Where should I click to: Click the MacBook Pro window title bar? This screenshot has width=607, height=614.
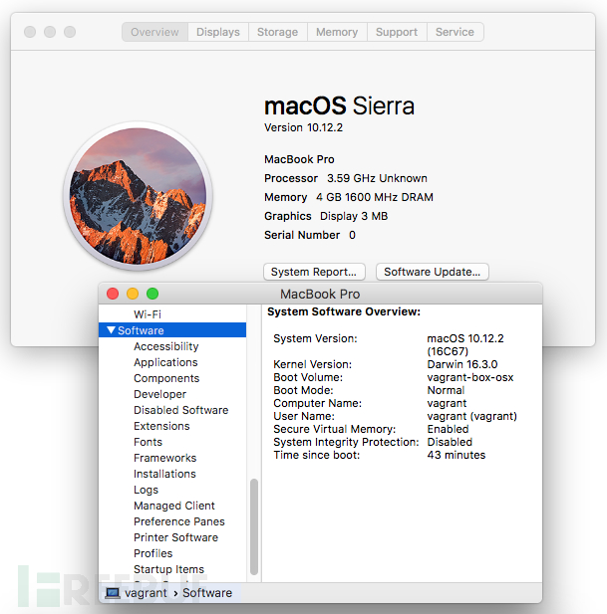(x=320, y=294)
